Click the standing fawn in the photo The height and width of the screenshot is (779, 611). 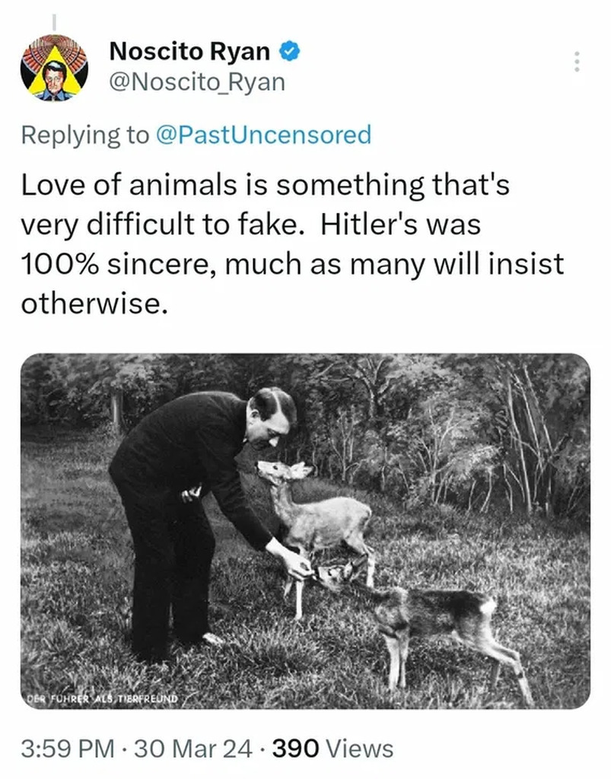pyautogui.click(x=320, y=517)
